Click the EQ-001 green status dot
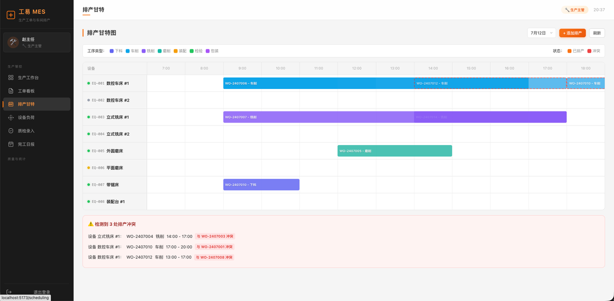The width and height of the screenshot is (614, 301). point(89,83)
